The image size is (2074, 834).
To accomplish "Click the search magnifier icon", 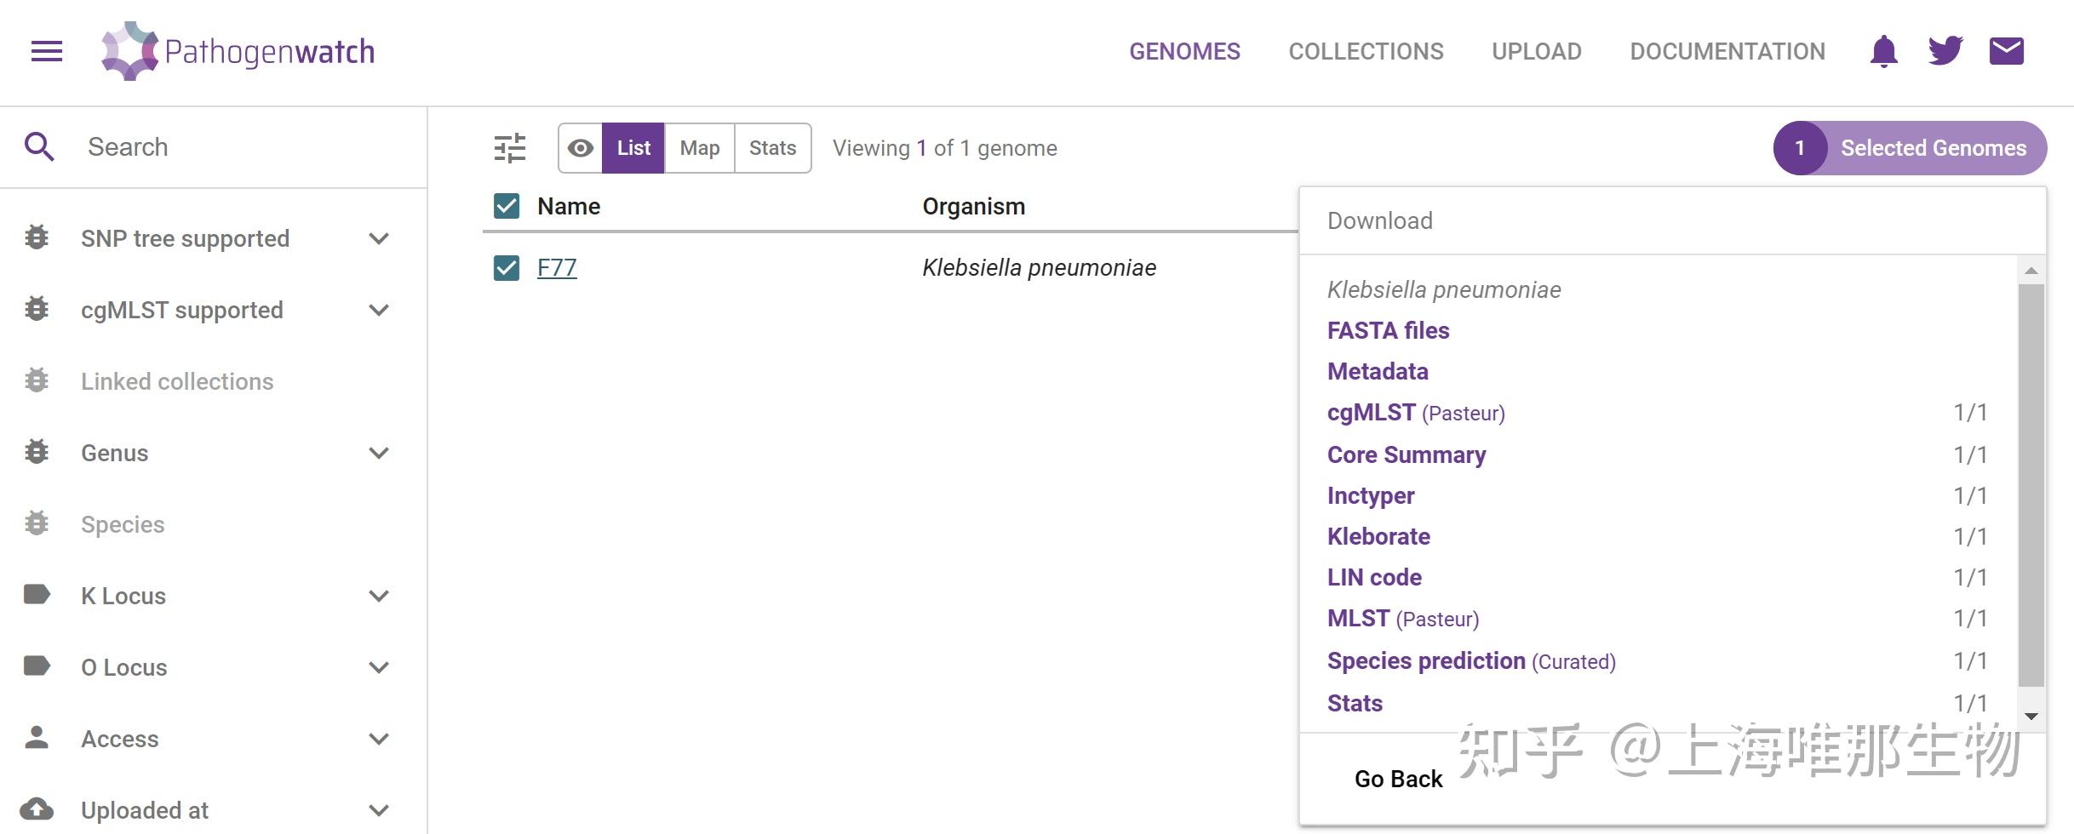I will pyautogui.click(x=39, y=146).
